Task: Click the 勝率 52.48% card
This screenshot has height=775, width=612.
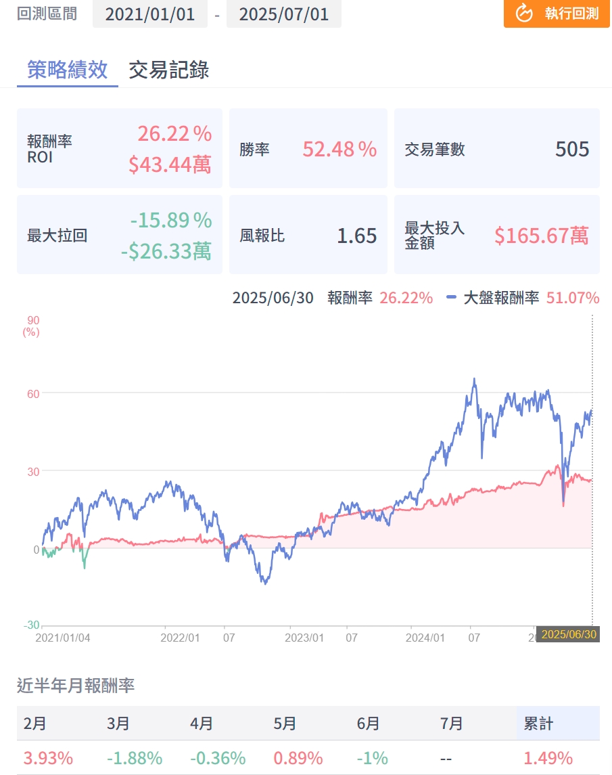Action: tap(308, 149)
